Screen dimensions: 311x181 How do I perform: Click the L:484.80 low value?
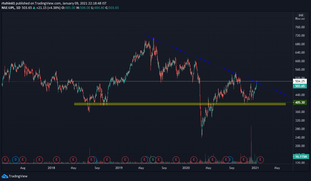click(98, 8)
